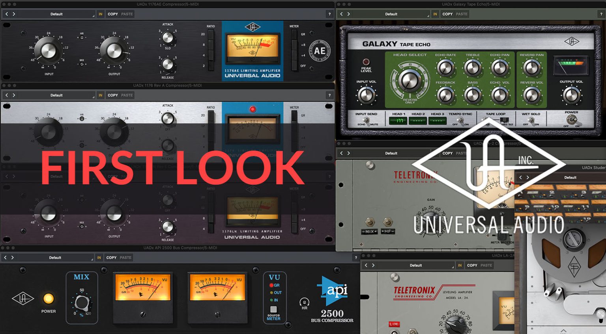Screen dimensions: 606x334
Task: Enable the IN button on the 1176AE header
Action: (x=100, y=14)
